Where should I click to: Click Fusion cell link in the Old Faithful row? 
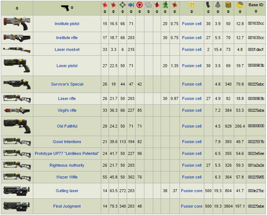[192, 126]
